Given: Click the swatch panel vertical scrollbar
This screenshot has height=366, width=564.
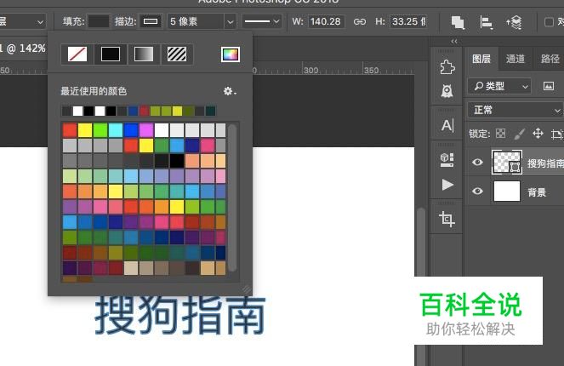Looking at the screenshot, I should 232,197.
